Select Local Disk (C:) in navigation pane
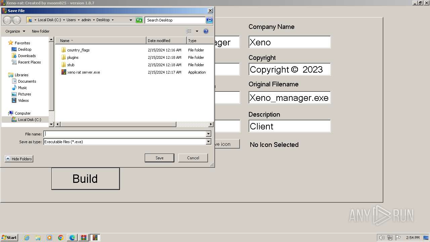 click(x=29, y=120)
